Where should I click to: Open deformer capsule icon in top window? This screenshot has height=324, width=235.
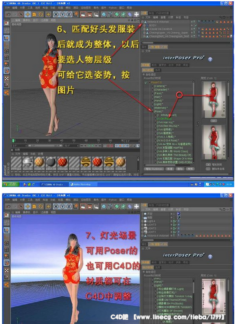(x=130, y=14)
